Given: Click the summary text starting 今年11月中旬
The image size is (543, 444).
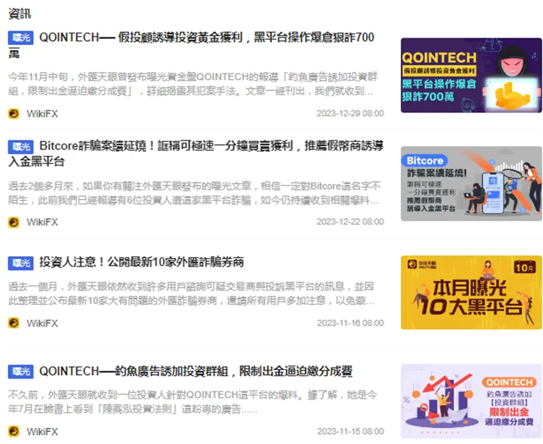Looking at the screenshot, I should 192,84.
